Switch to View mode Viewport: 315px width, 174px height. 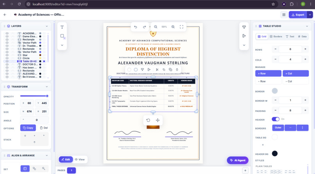(80, 159)
